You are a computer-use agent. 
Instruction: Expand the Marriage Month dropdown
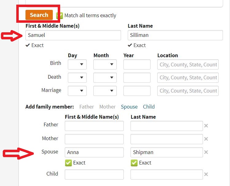(x=105, y=91)
